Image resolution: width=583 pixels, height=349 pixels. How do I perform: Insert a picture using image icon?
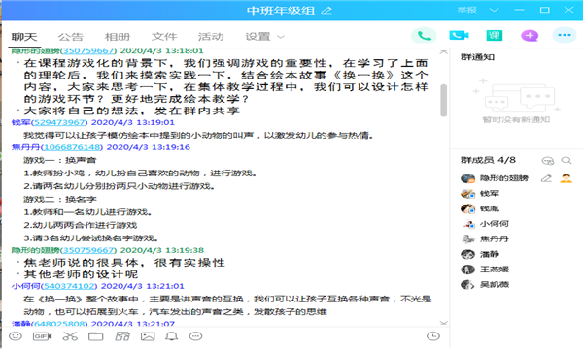pos(148,336)
